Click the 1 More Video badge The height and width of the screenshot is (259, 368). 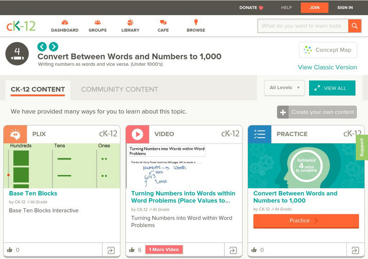(164, 250)
